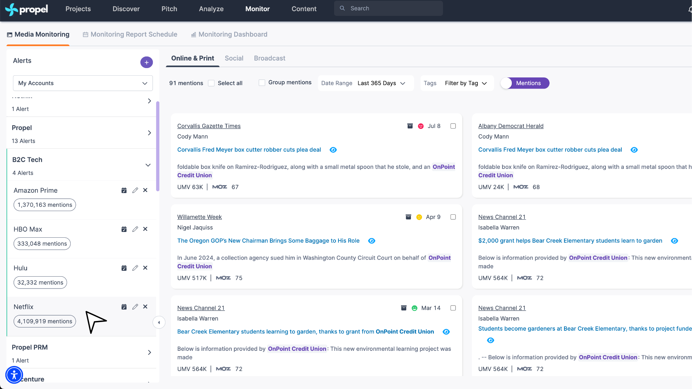Select the Mar 14 News Channel 21 checkbox
The image size is (692, 389).
453,308
